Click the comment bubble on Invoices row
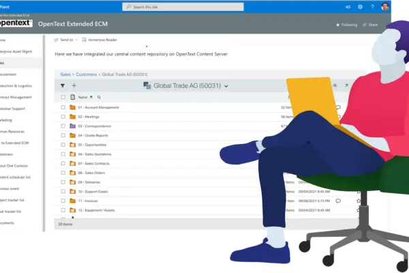The image size is (409, 273). [x=339, y=201]
